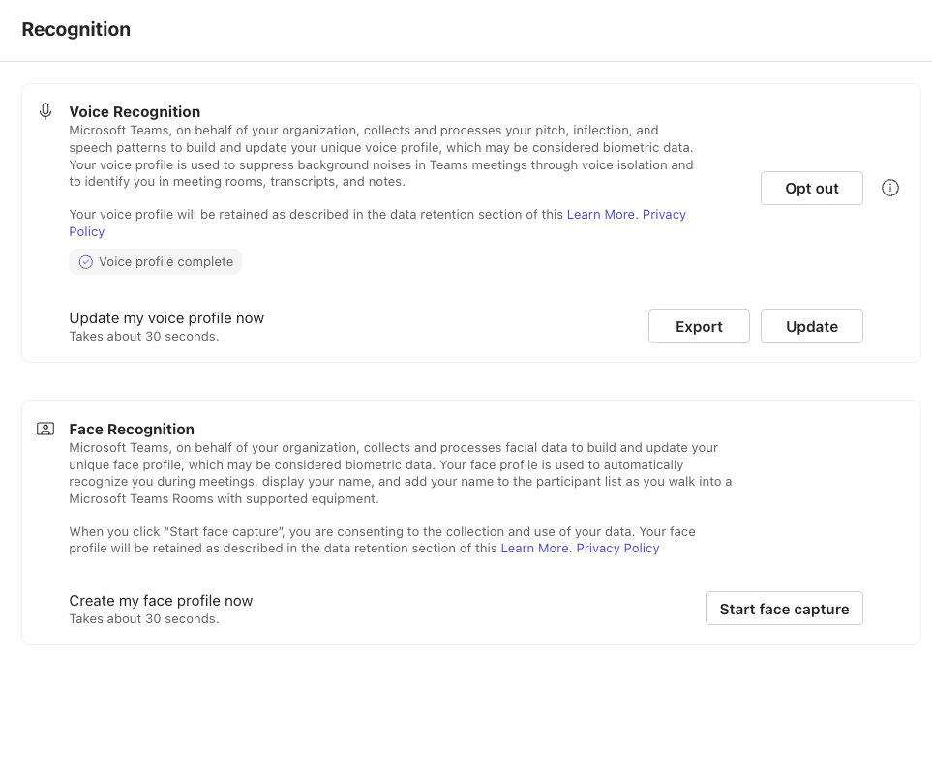Click the Voice profile complete badge
Screen dimensions: 932x775
pos(155,262)
